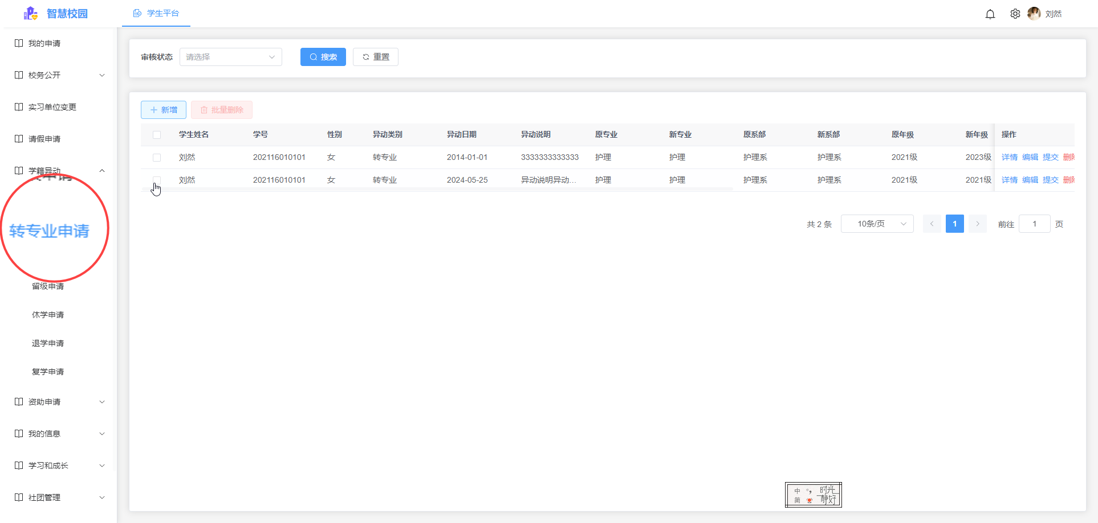
Task: Open the 10条/页 page size dropdown
Action: point(877,224)
